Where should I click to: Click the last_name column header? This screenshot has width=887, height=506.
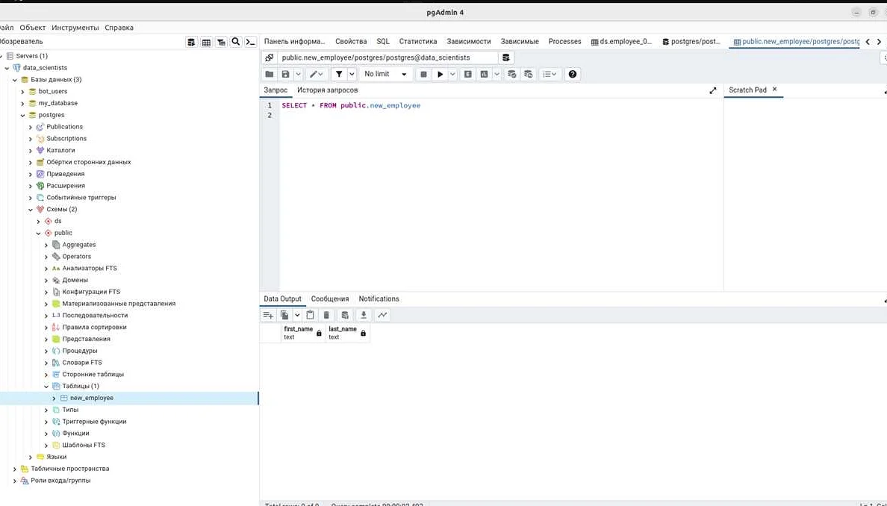pos(348,333)
